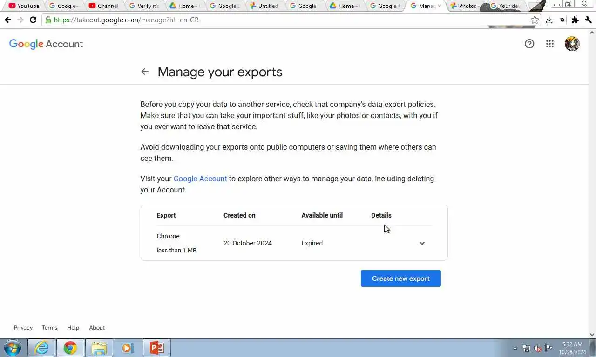Open the Google account profile avatar
Image resolution: width=596 pixels, height=357 pixels.
tap(572, 44)
